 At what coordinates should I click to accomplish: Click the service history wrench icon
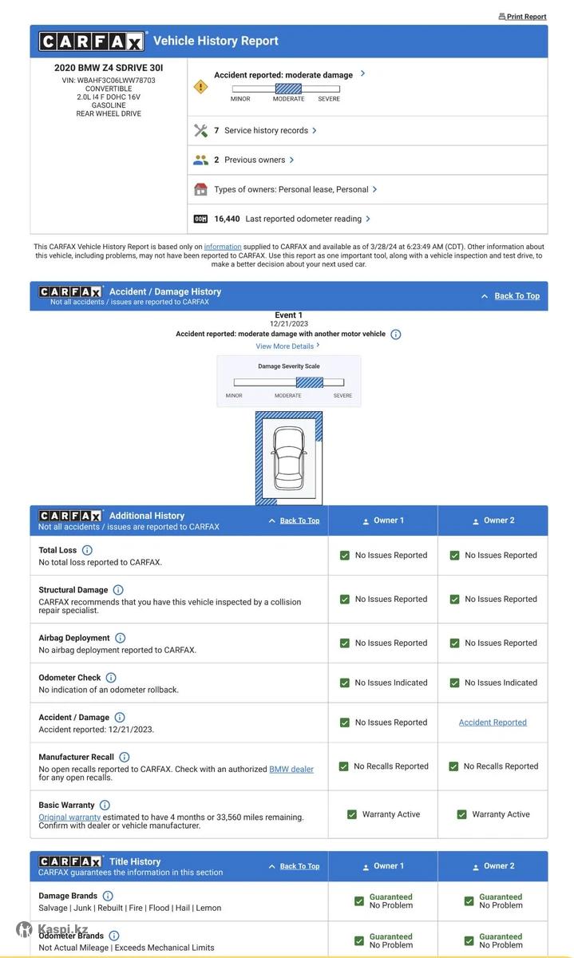[200, 130]
